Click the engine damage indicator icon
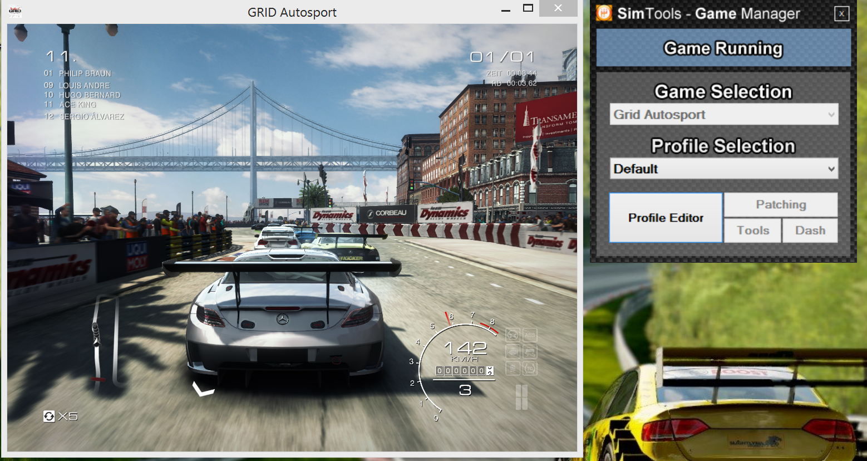Viewport: 867px width, 461px height. [513, 352]
